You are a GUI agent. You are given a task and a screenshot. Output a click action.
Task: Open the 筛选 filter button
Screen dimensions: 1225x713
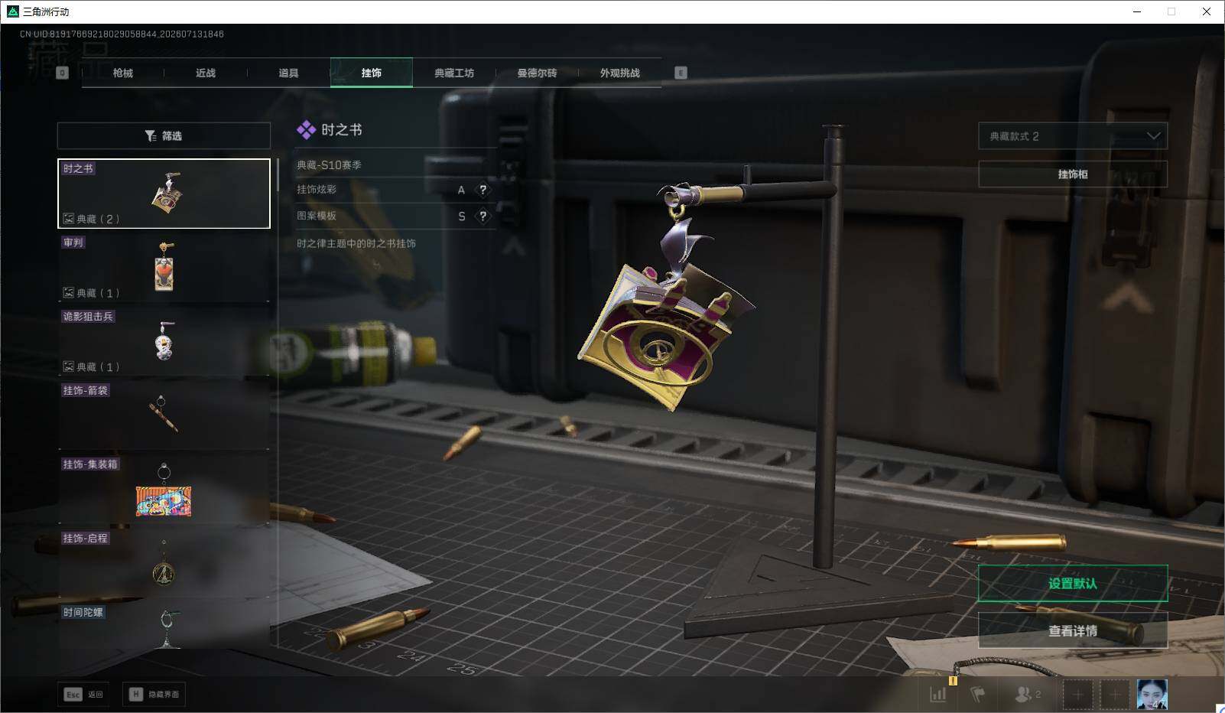click(x=164, y=135)
